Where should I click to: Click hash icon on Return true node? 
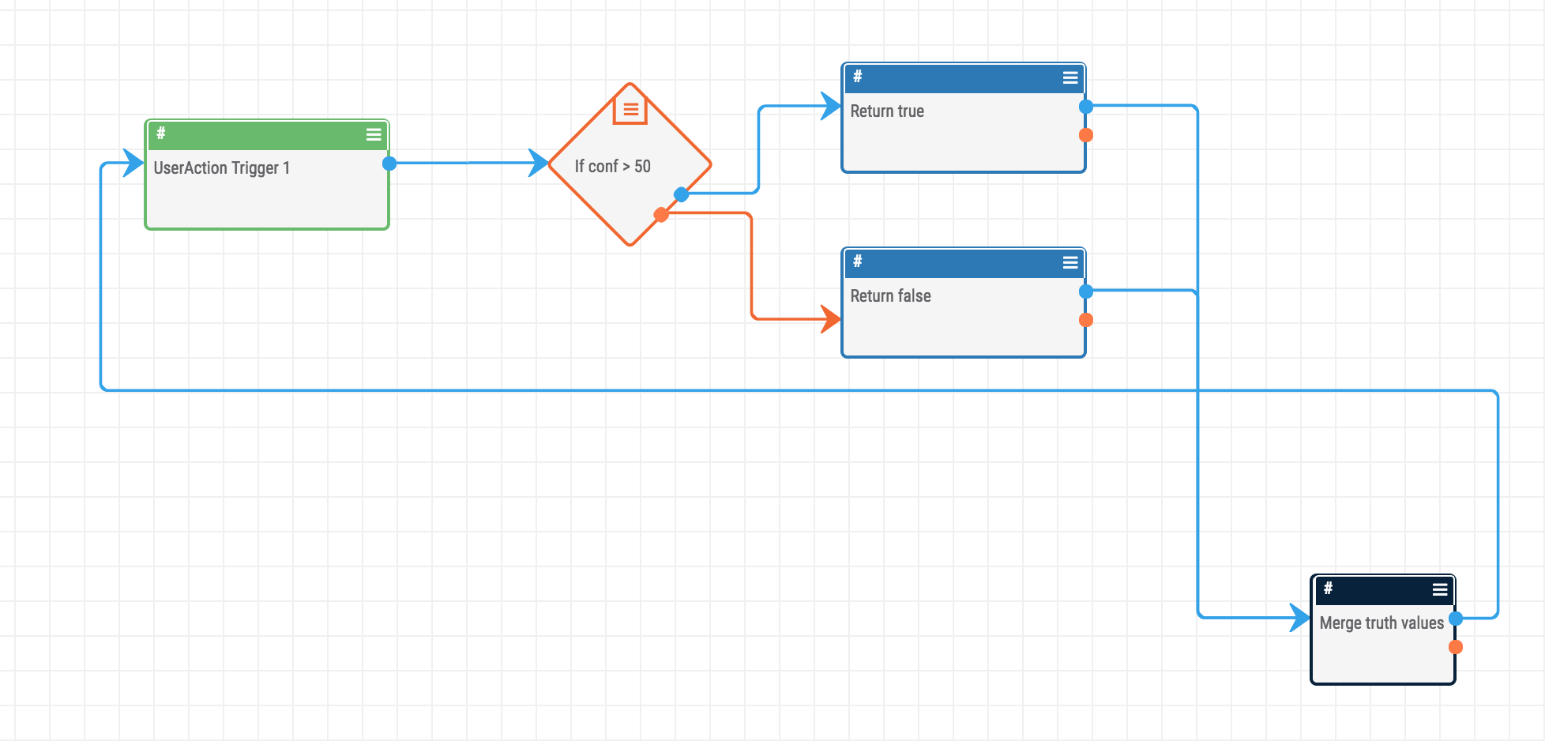(x=858, y=77)
